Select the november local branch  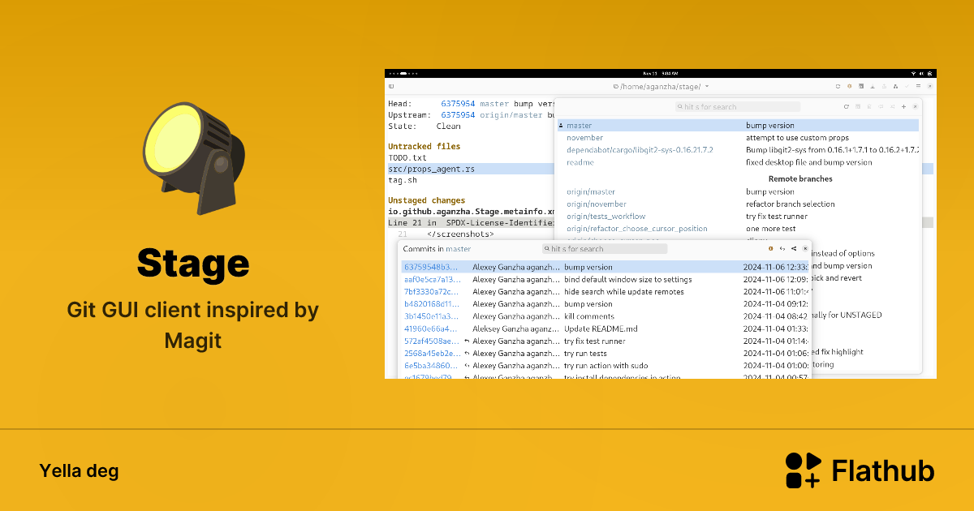coord(584,138)
